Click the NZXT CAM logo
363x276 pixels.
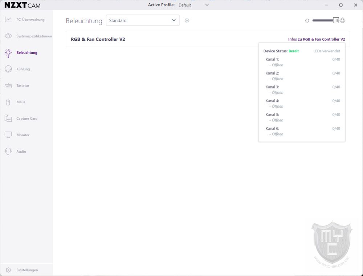(x=23, y=5)
